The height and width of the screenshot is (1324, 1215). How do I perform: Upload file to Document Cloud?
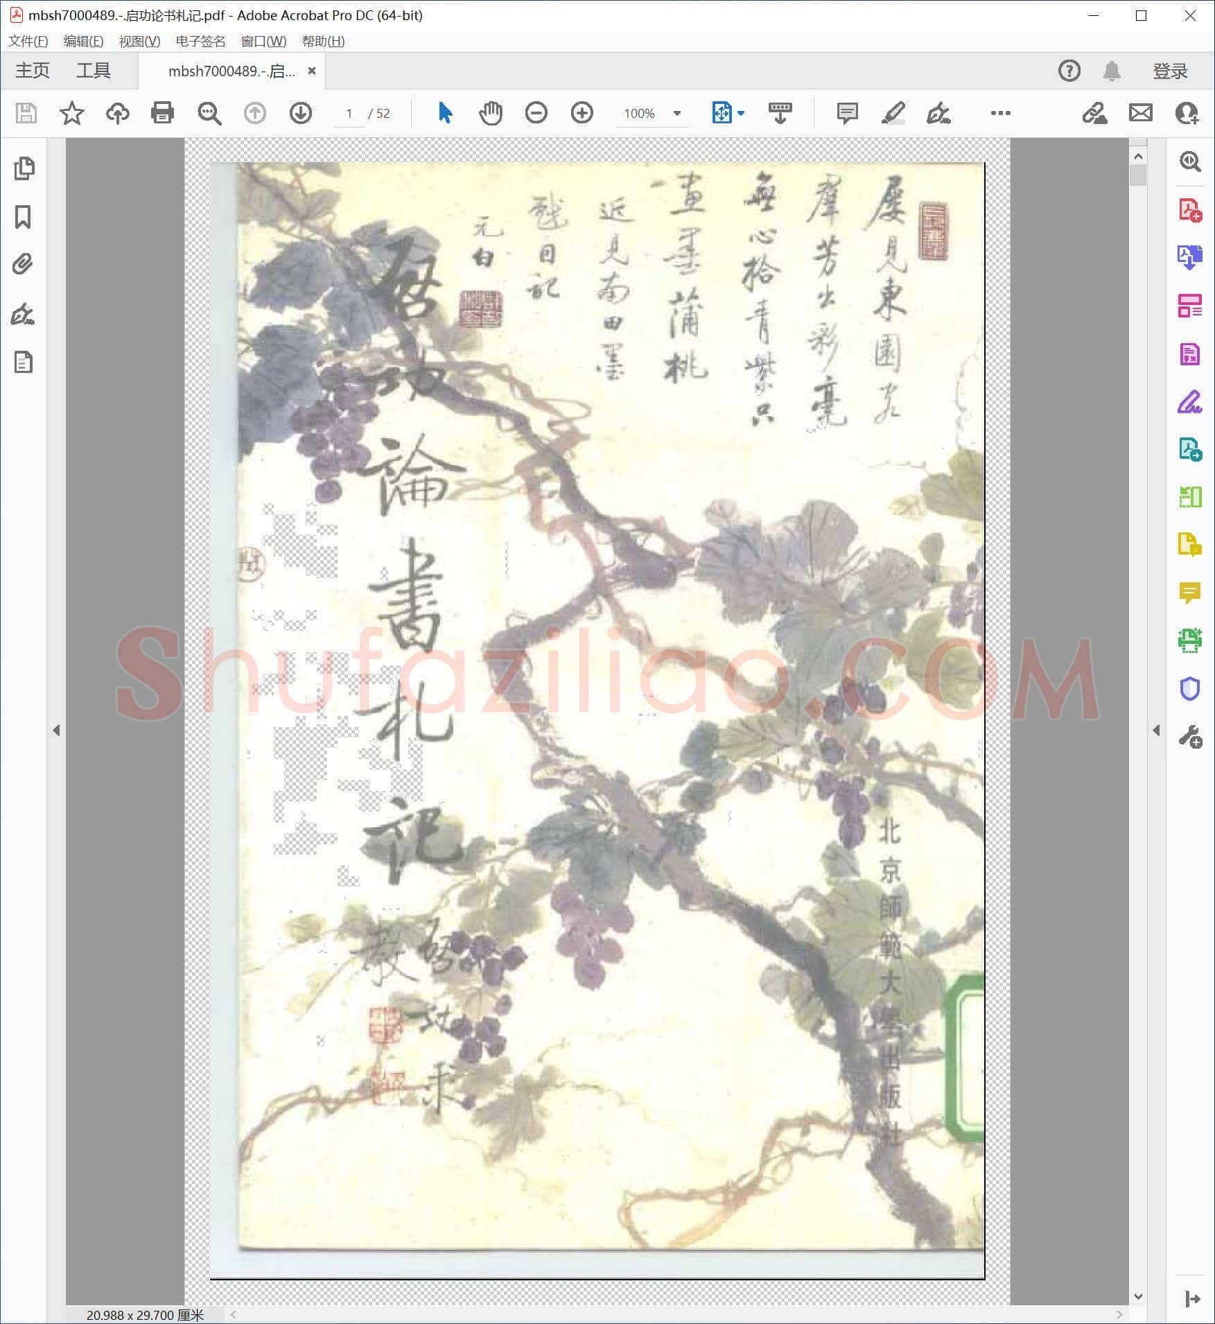click(x=117, y=113)
